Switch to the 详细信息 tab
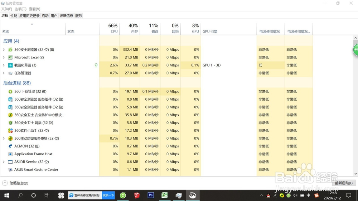358x201 pixels. (66, 16)
